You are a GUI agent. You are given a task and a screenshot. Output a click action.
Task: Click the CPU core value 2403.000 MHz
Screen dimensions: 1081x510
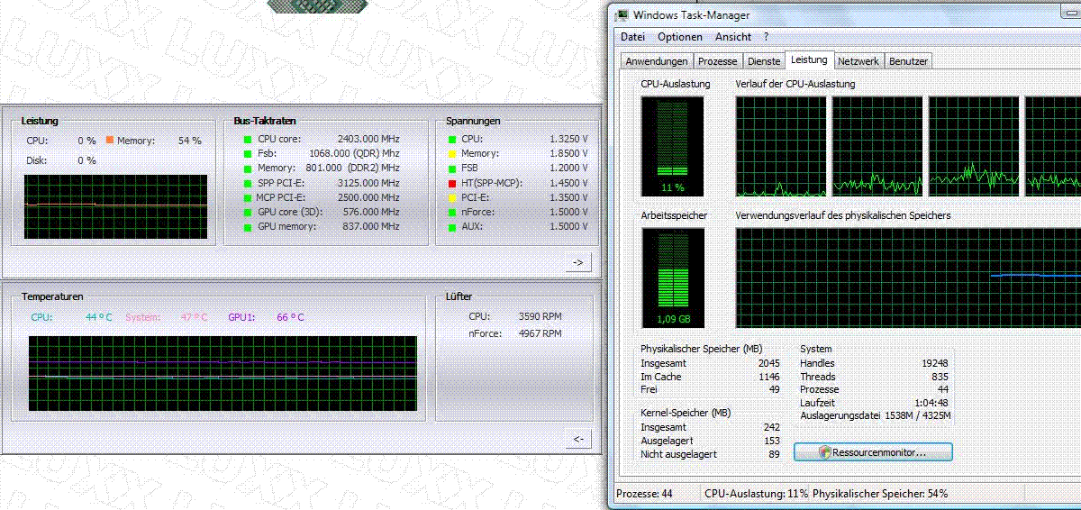[x=368, y=140]
